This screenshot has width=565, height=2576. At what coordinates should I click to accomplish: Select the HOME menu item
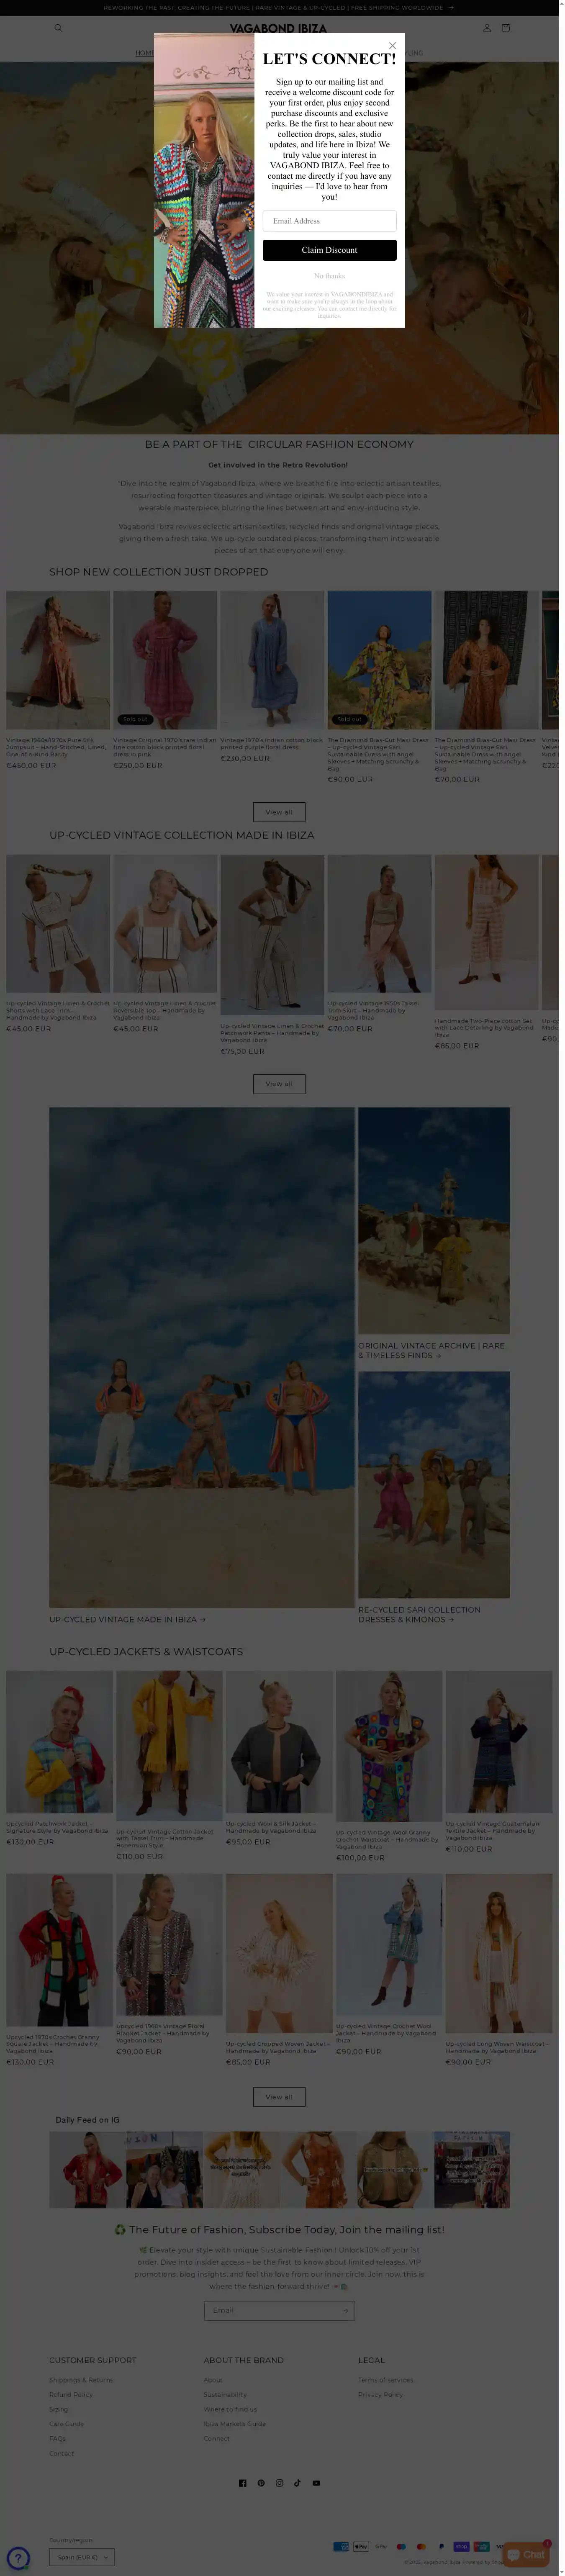pyautogui.click(x=145, y=53)
